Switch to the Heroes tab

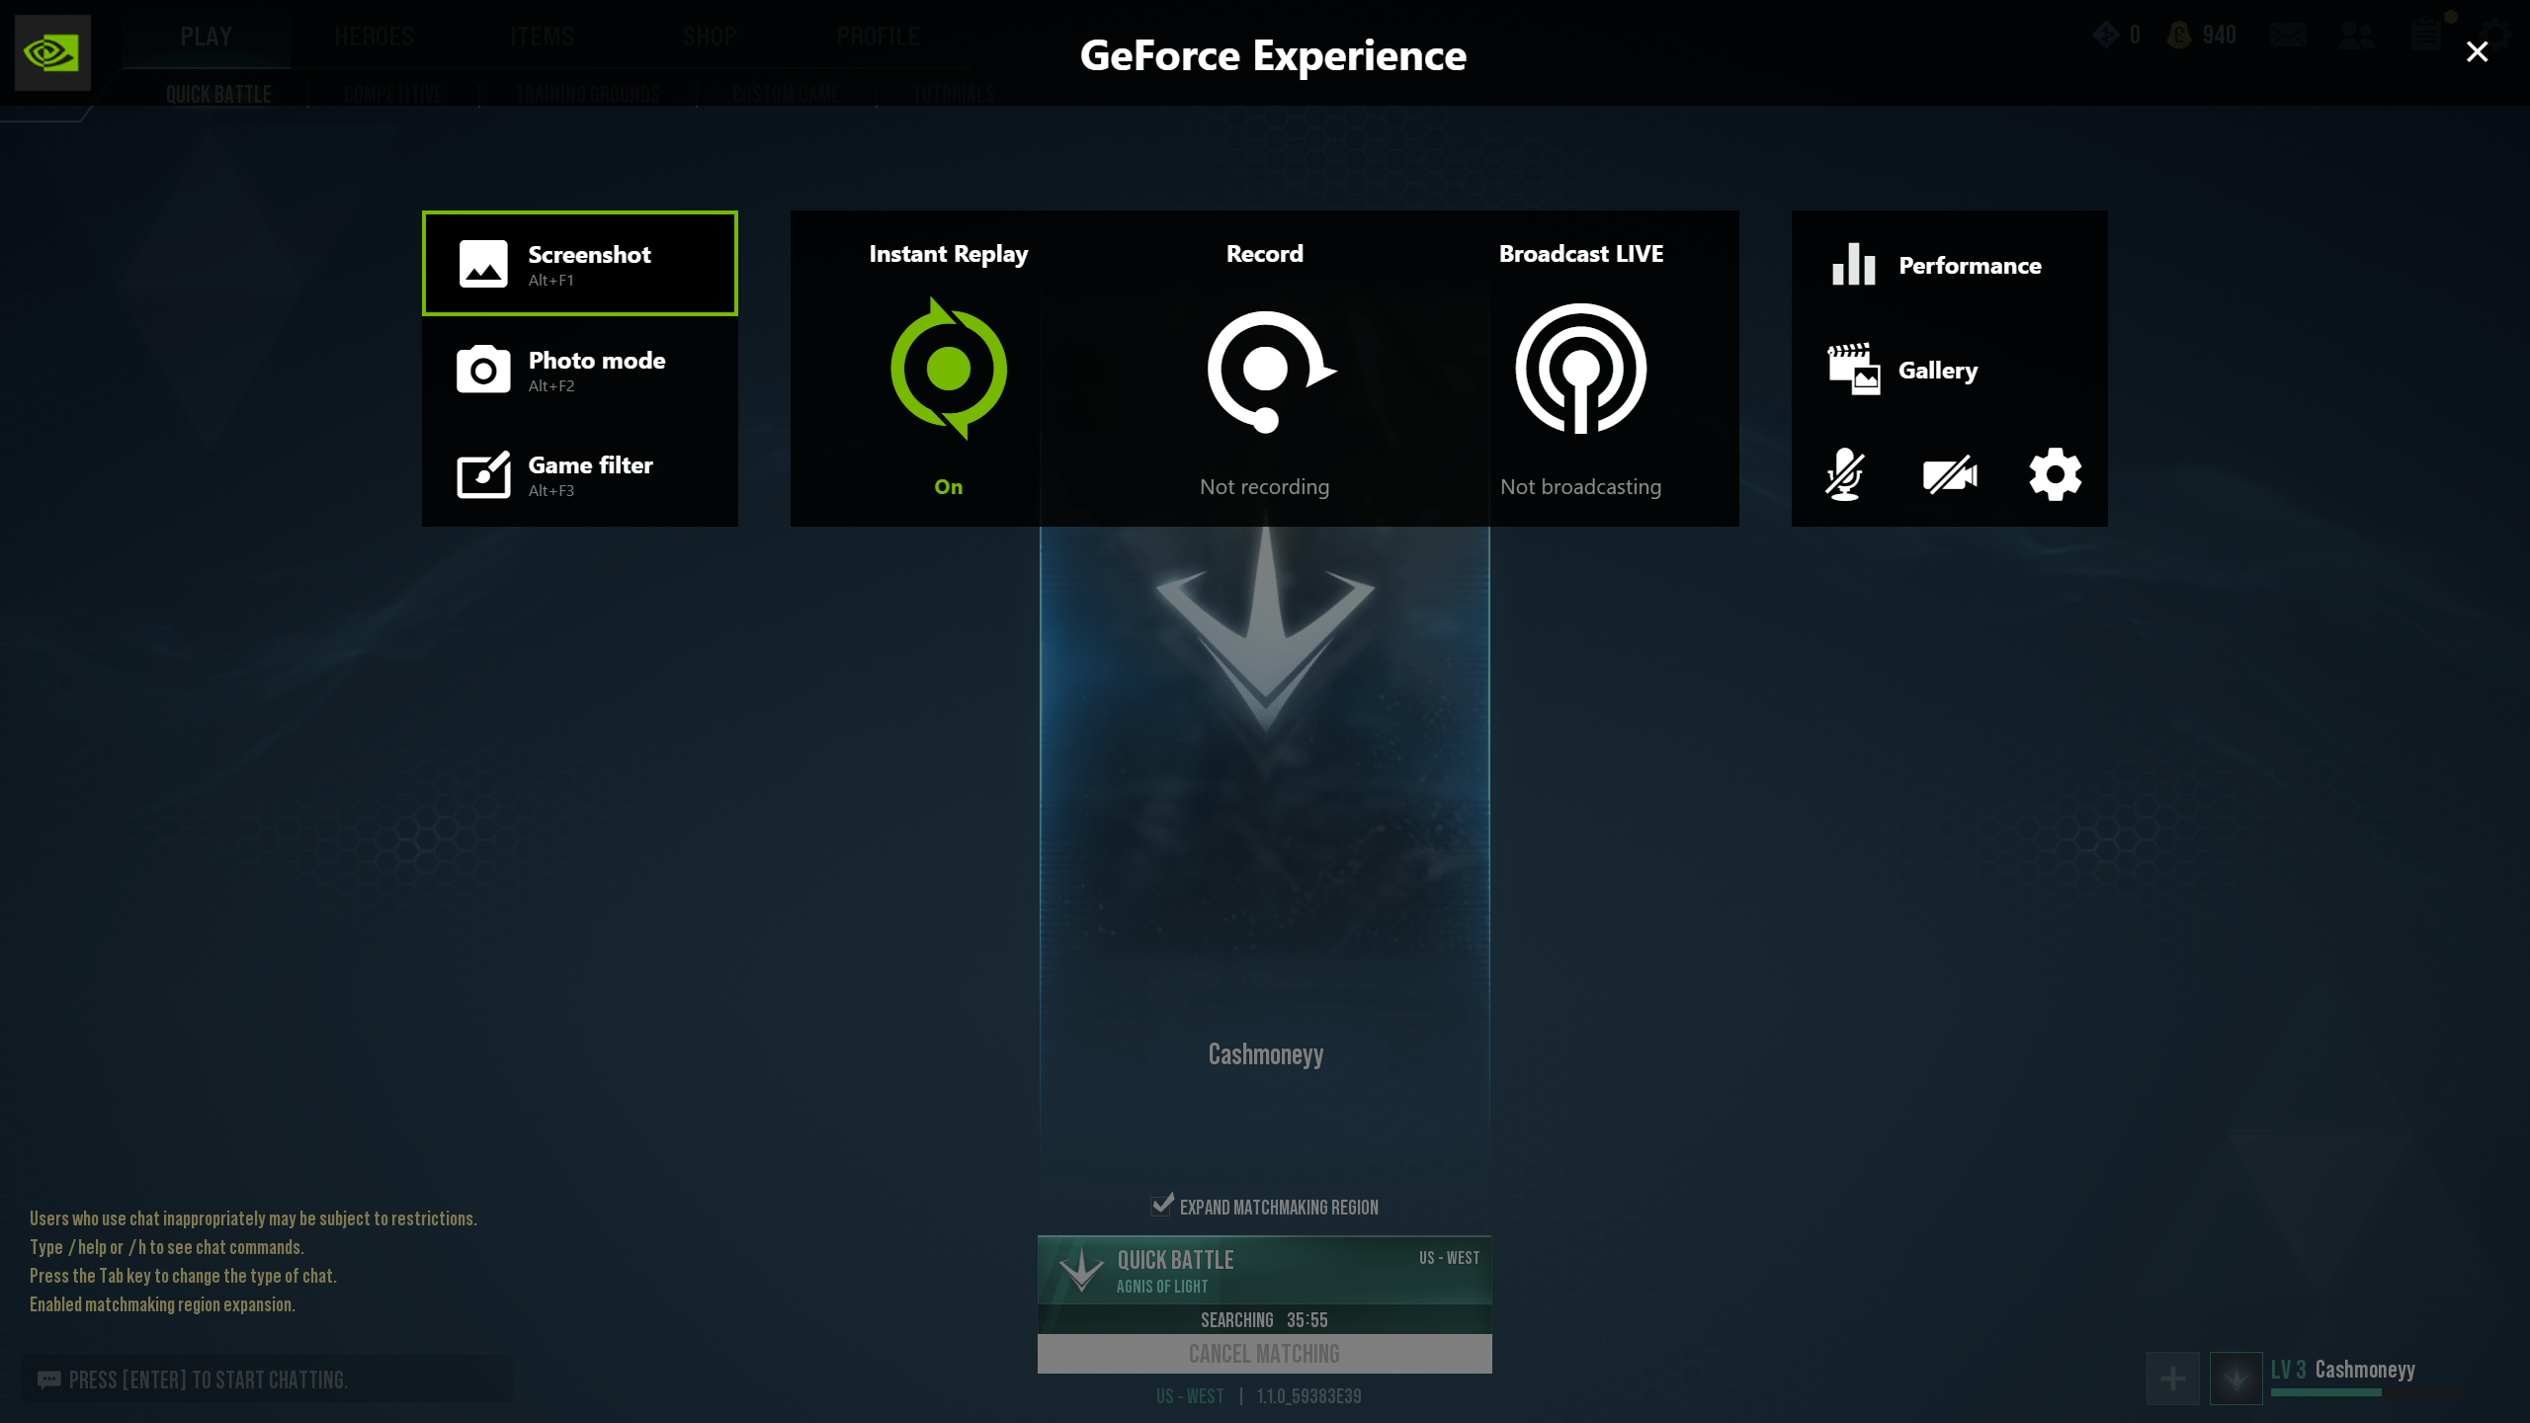(x=376, y=36)
